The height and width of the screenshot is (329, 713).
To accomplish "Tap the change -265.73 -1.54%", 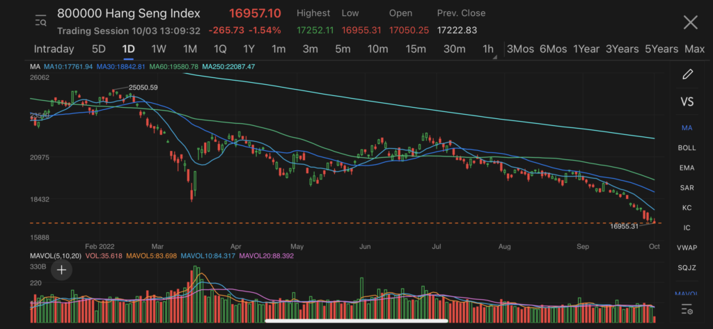I will tap(244, 31).
